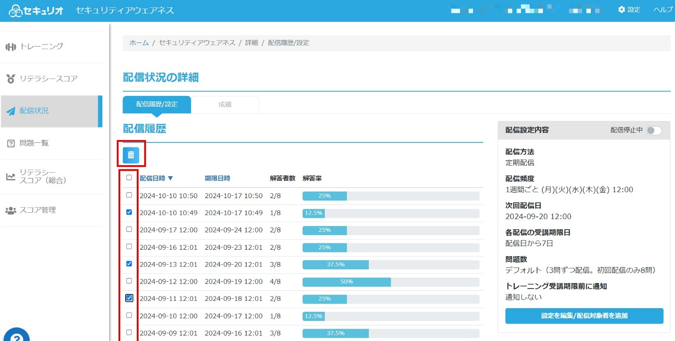Check the select-all checkbox in header
This screenshot has height=341, width=675.
coord(129,178)
